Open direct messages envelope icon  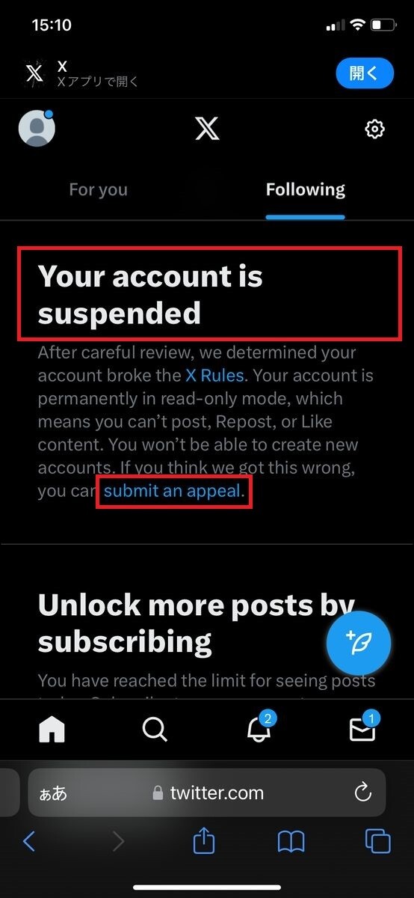click(x=362, y=727)
